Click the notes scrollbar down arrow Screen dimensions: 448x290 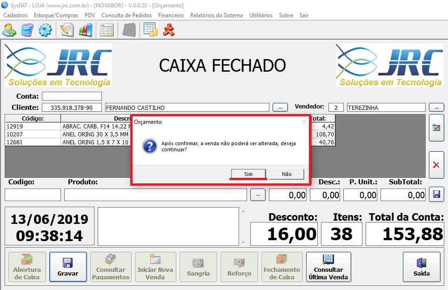(243, 242)
